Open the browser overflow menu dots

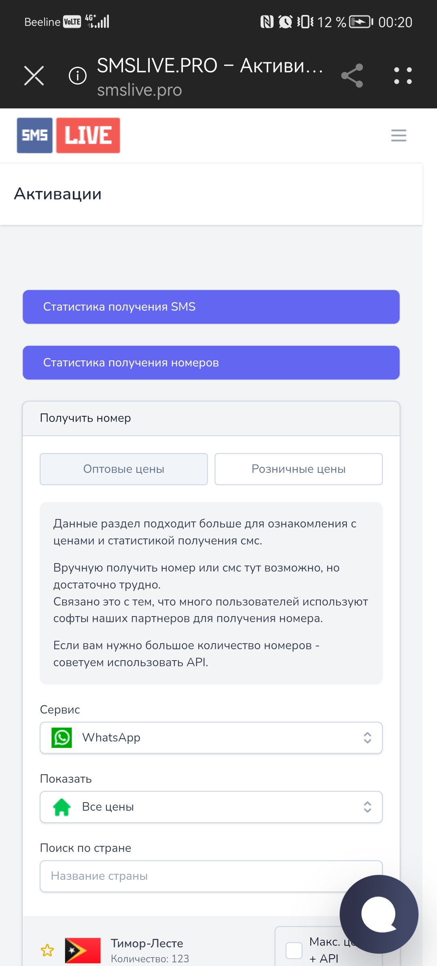(x=403, y=76)
